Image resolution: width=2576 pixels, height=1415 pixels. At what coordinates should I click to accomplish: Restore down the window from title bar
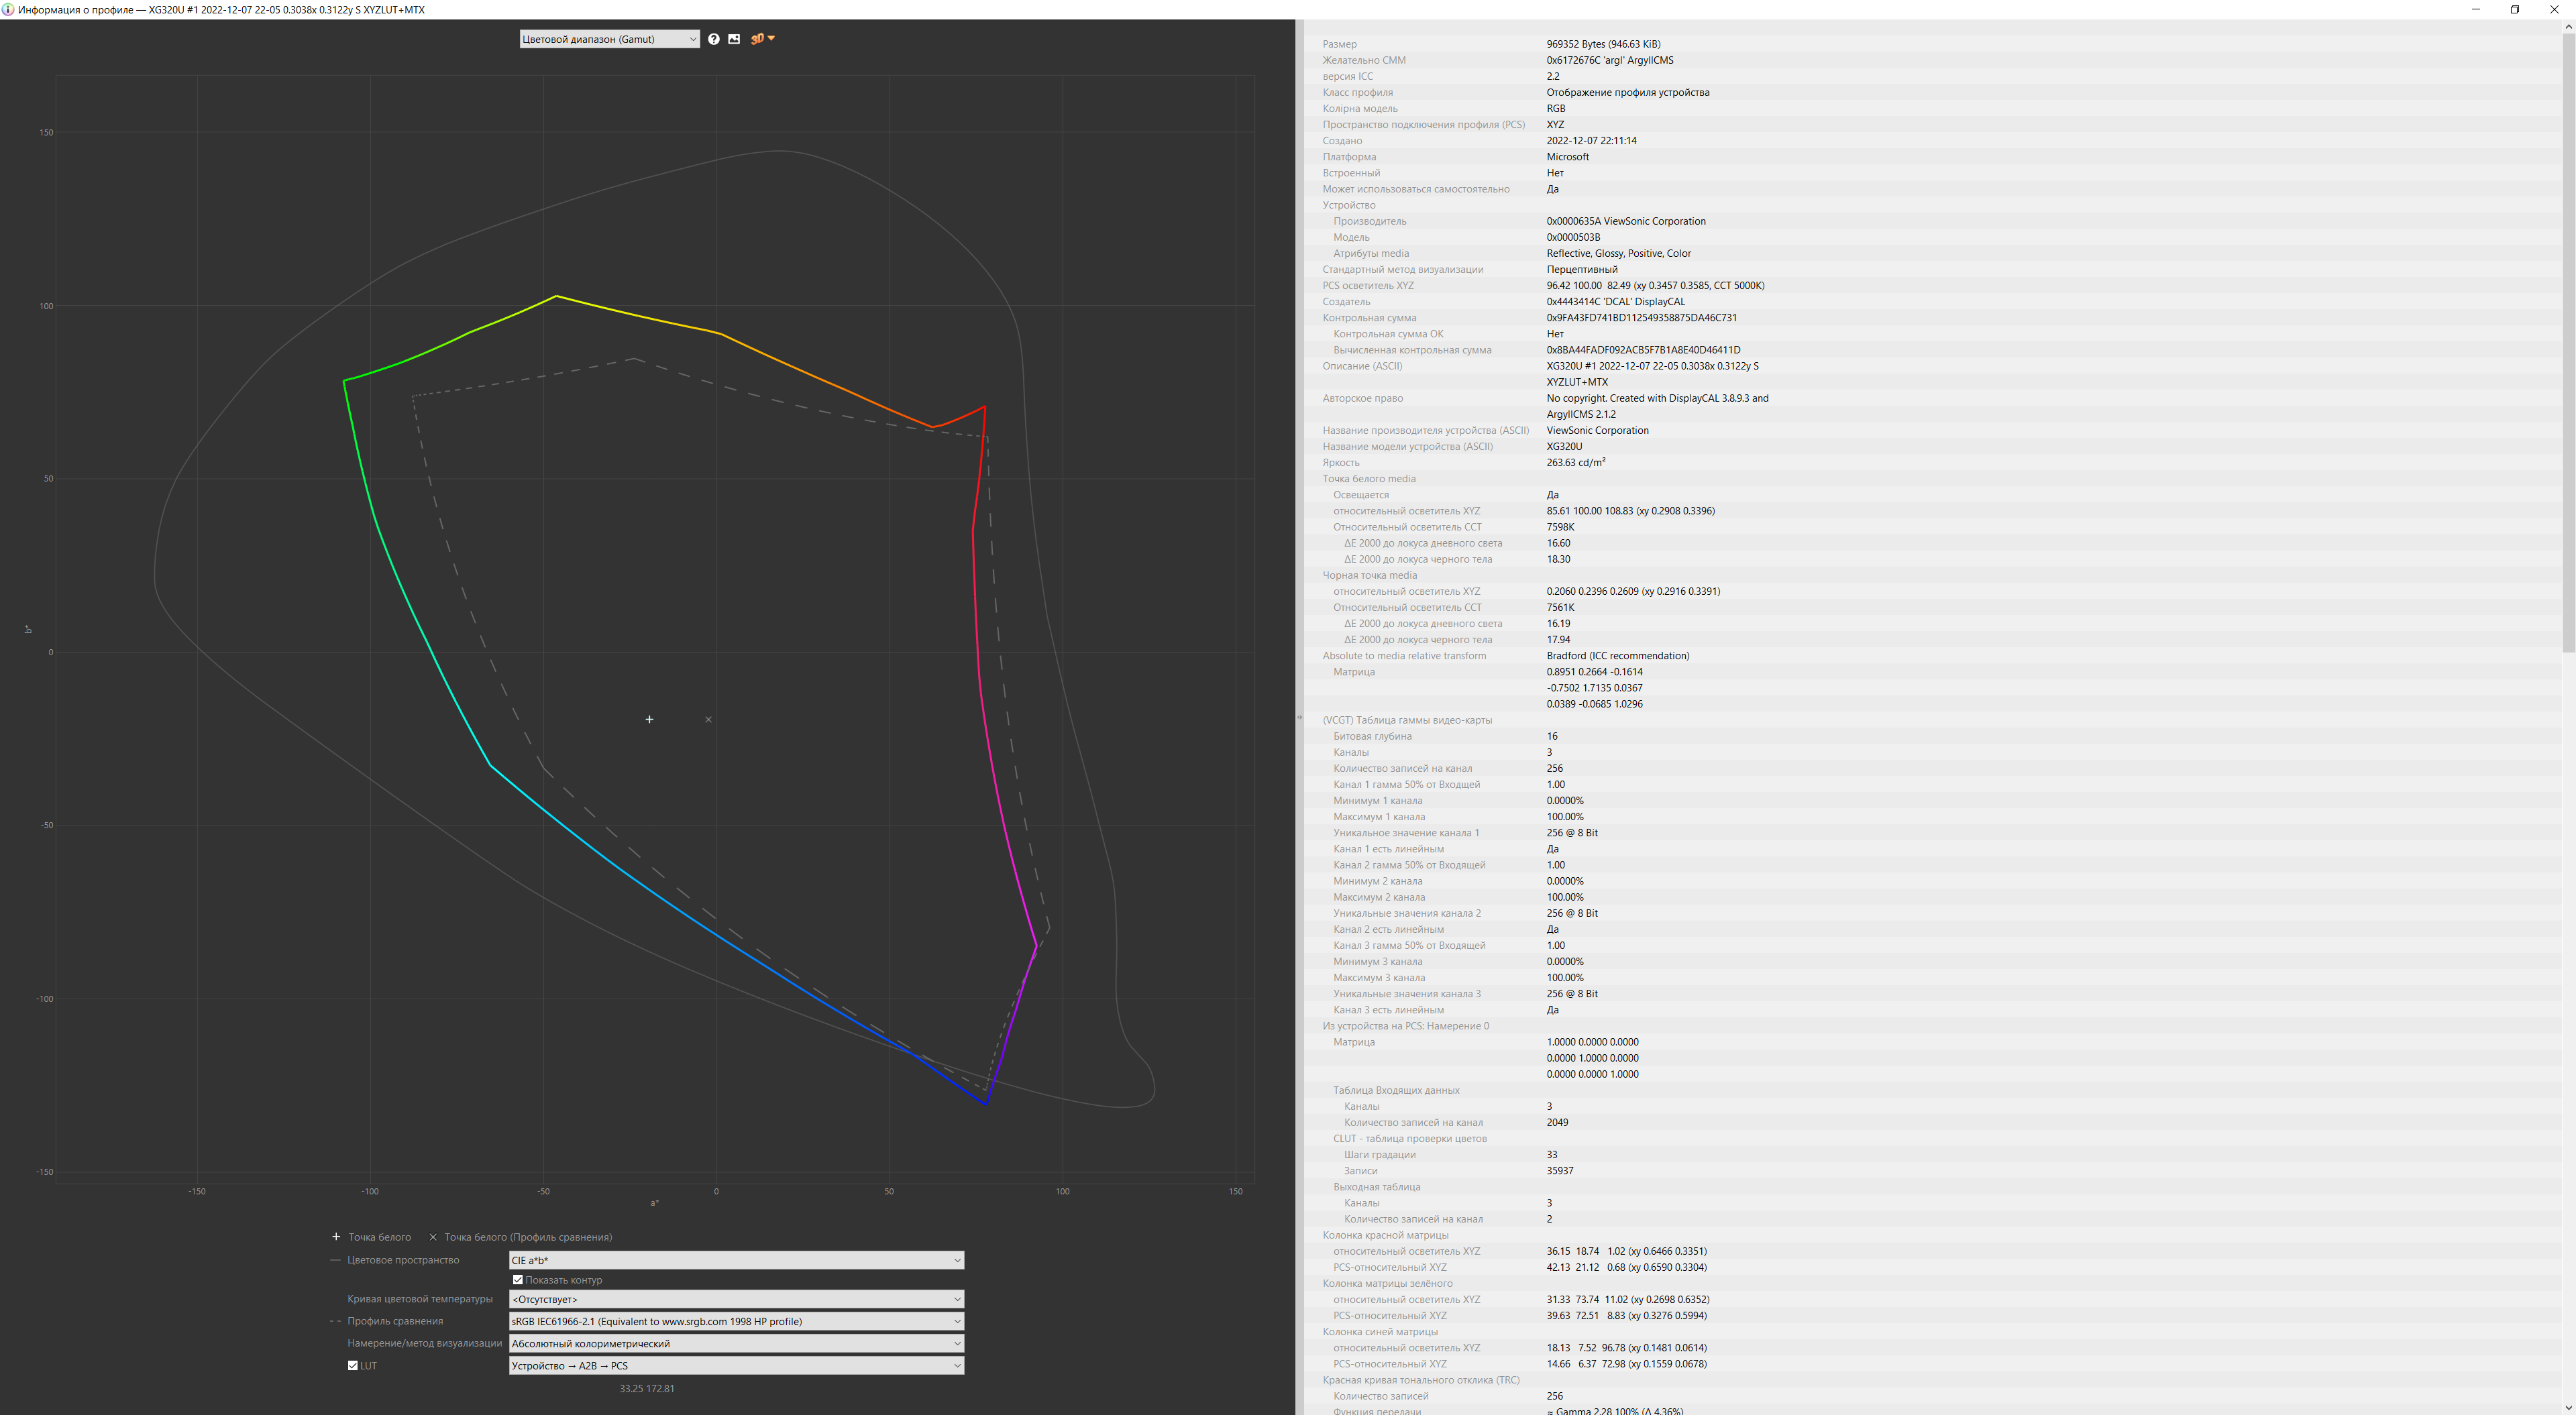pyautogui.click(x=2514, y=9)
